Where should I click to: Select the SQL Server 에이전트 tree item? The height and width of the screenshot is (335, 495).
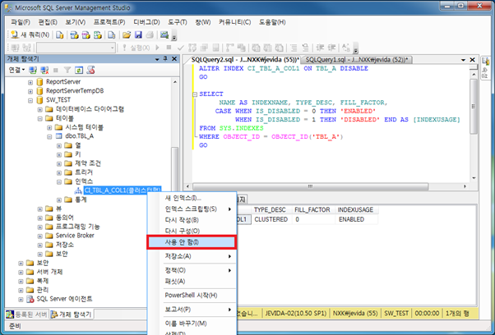coord(64,299)
